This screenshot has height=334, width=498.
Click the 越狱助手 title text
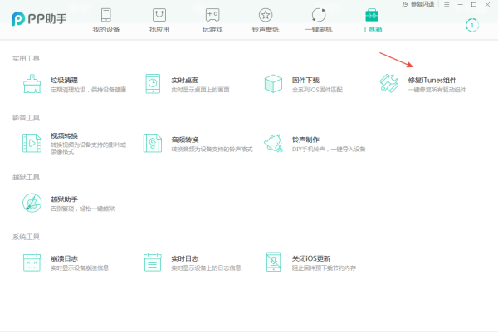click(x=64, y=199)
